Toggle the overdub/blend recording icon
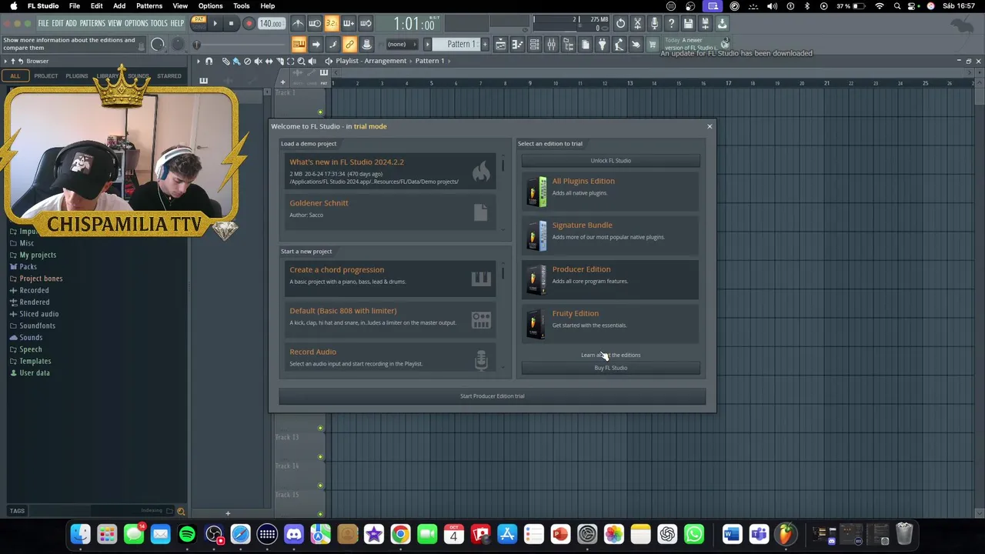 tap(349, 23)
